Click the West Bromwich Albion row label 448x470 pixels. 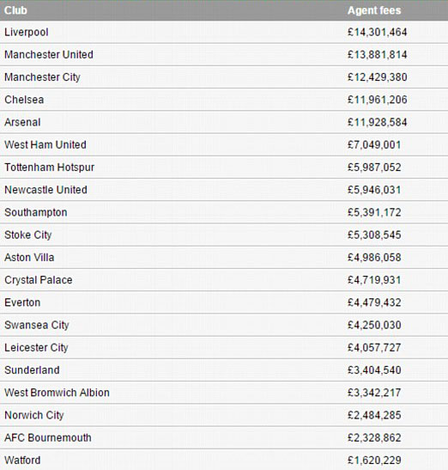(57, 393)
